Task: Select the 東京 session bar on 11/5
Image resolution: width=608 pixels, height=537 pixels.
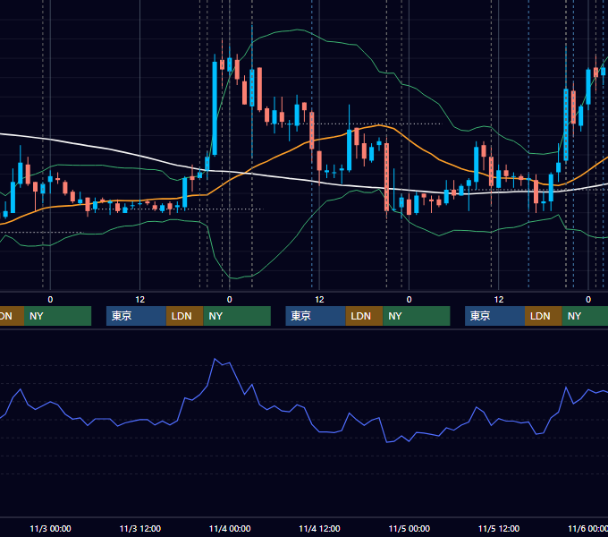Action: (494, 316)
